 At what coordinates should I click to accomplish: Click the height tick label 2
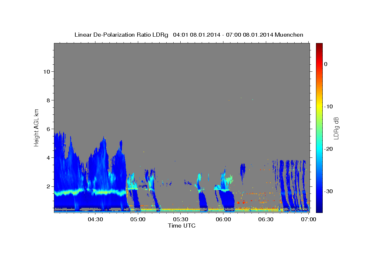pyautogui.click(x=48, y=186)
